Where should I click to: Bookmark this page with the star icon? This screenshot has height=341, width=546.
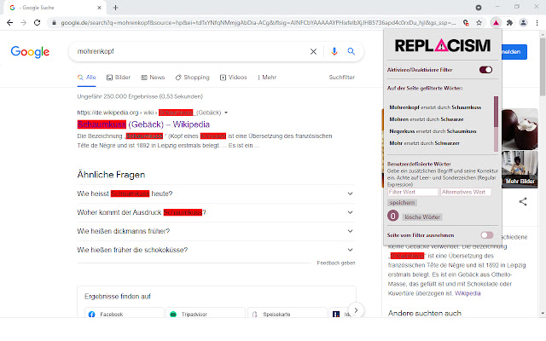[479, 23]
